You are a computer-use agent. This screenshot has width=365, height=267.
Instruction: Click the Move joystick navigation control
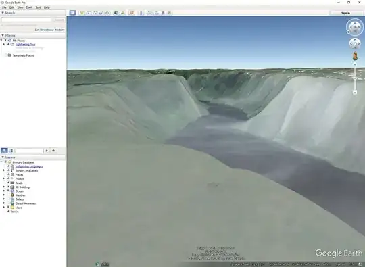(355, 43)
